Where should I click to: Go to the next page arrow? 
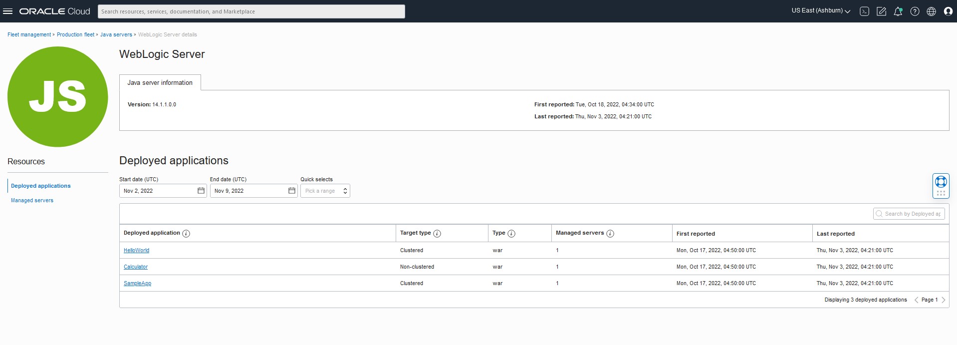[944, 300]
